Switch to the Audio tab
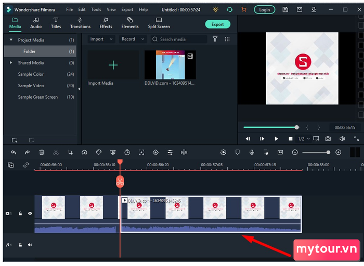The image size is (364, 266). tap(36, 23)
